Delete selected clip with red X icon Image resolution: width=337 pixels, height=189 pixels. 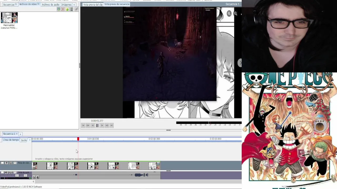coord(63,9)
